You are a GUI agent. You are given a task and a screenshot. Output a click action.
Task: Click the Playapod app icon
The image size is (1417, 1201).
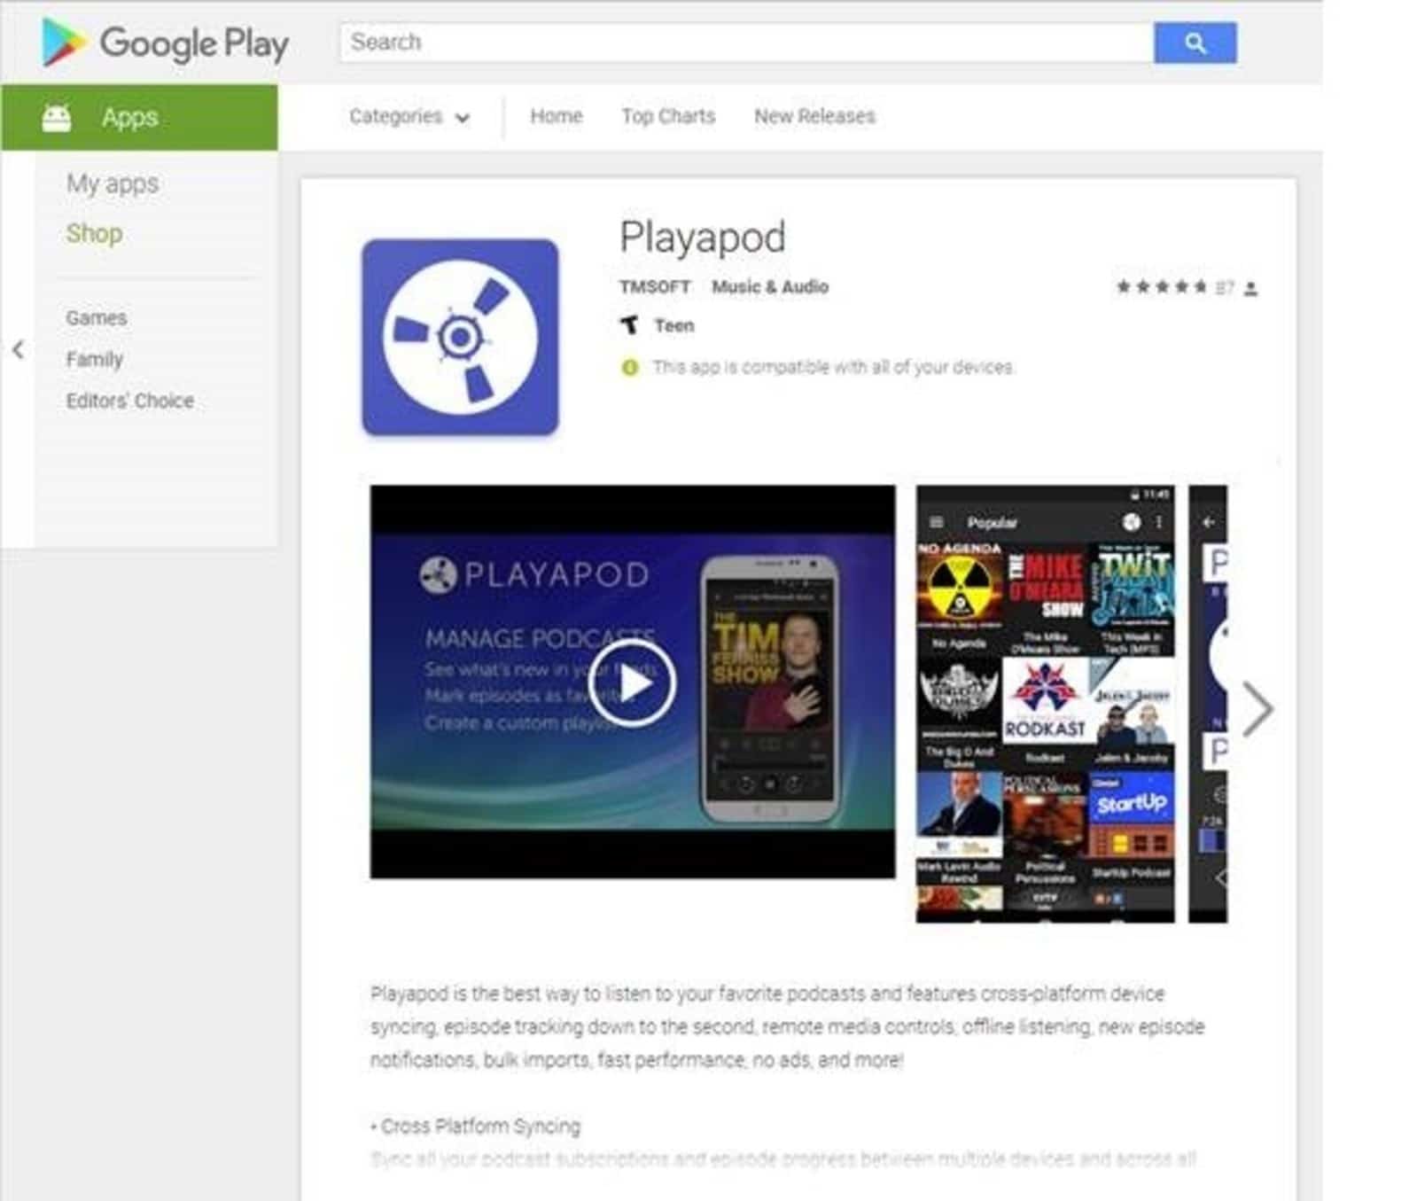click(460, 337)
